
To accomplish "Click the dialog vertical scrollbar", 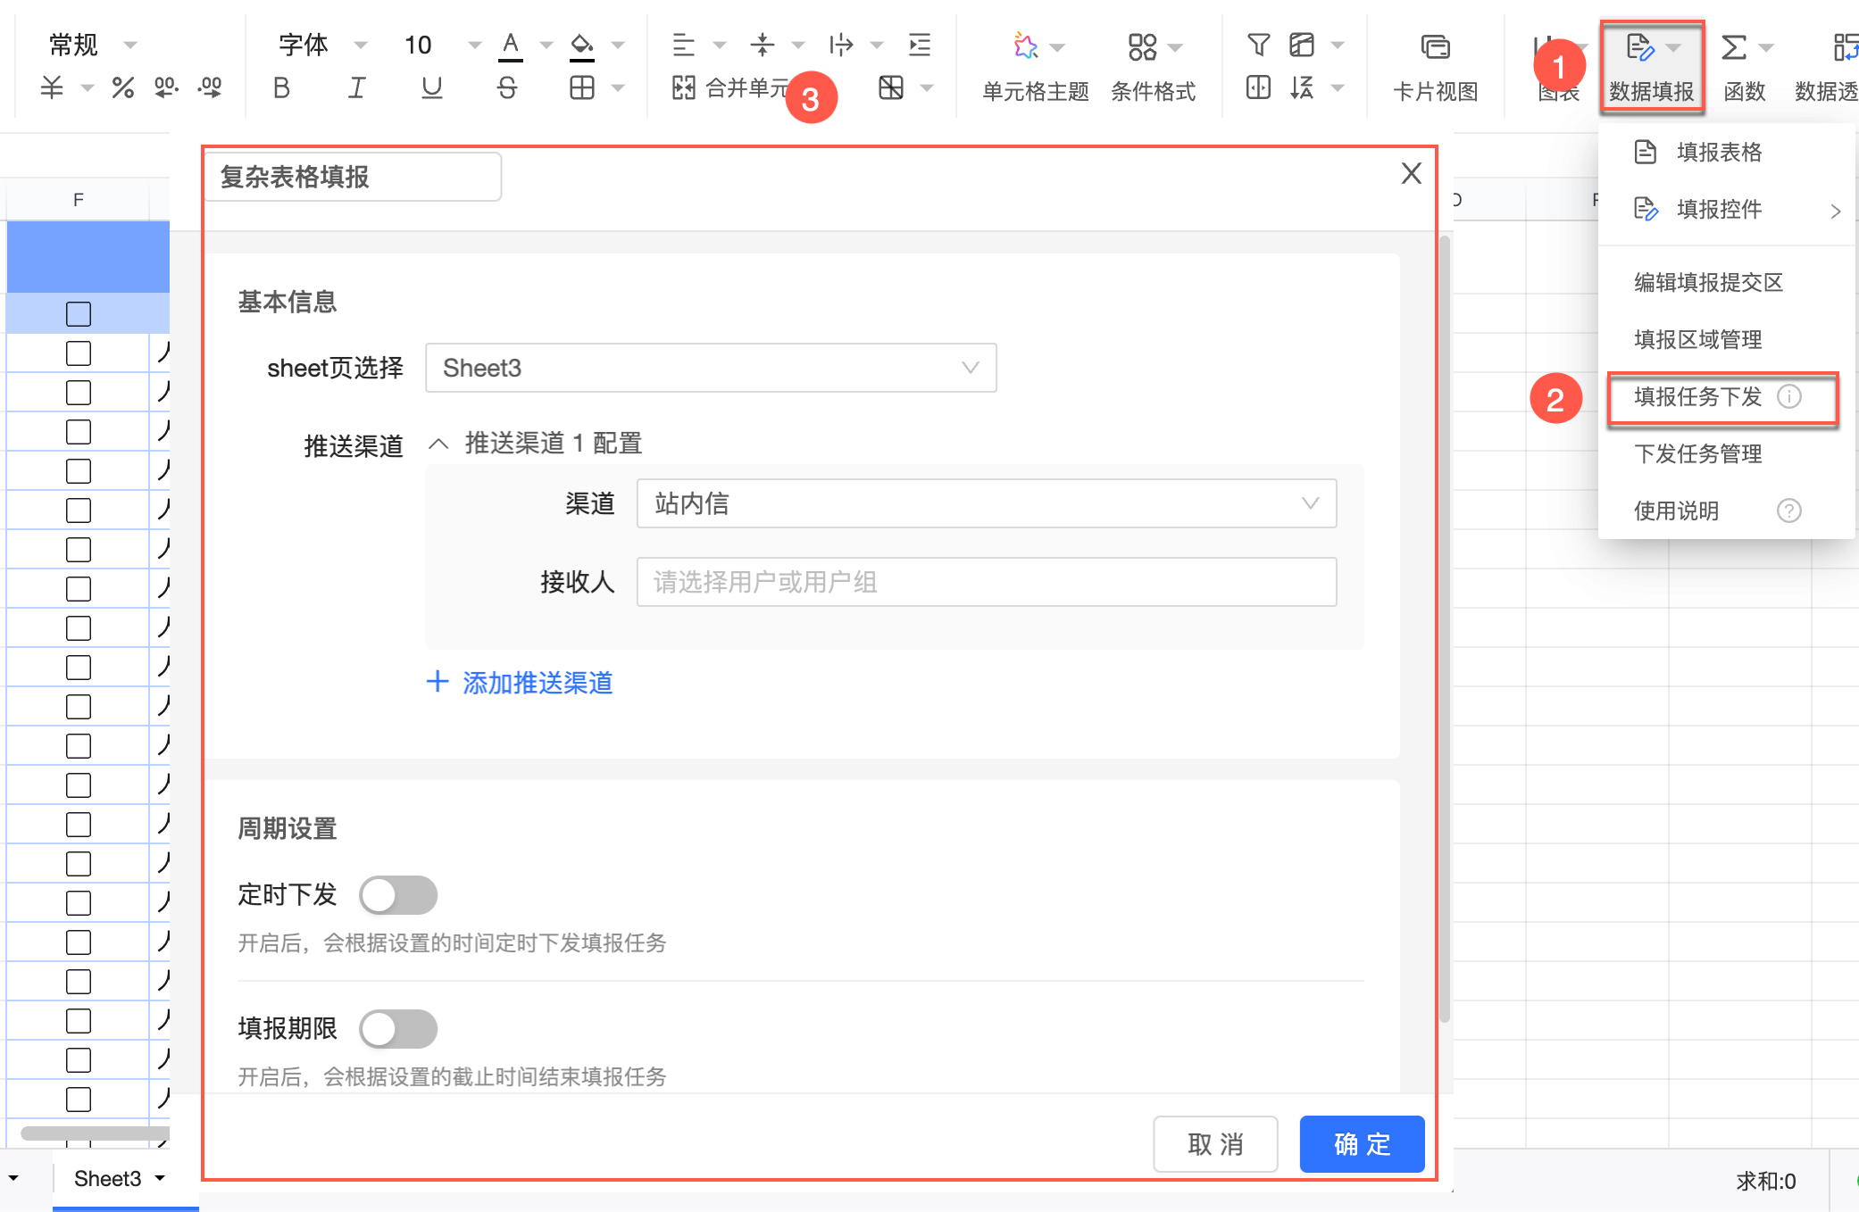I will [x=1444, y=628].
